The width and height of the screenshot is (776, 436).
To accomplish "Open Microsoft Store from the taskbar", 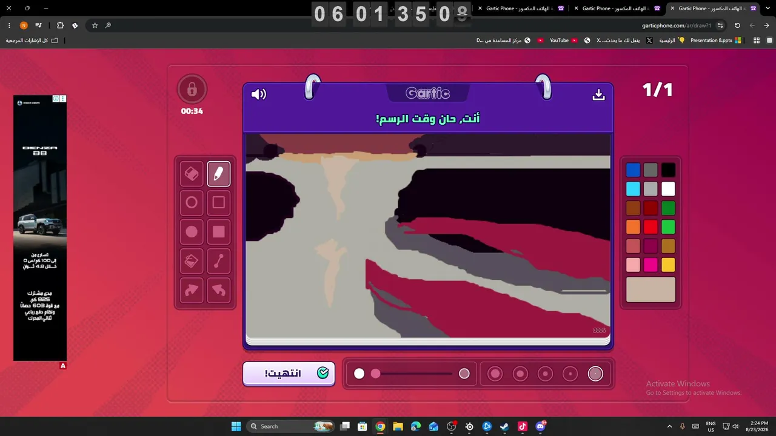I will tap(362, 426).
